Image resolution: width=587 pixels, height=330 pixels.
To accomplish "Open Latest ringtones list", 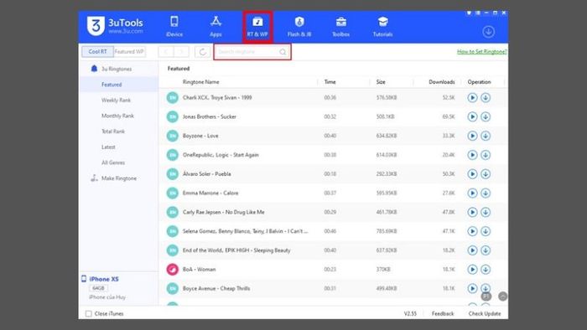I will pos(108,147).
